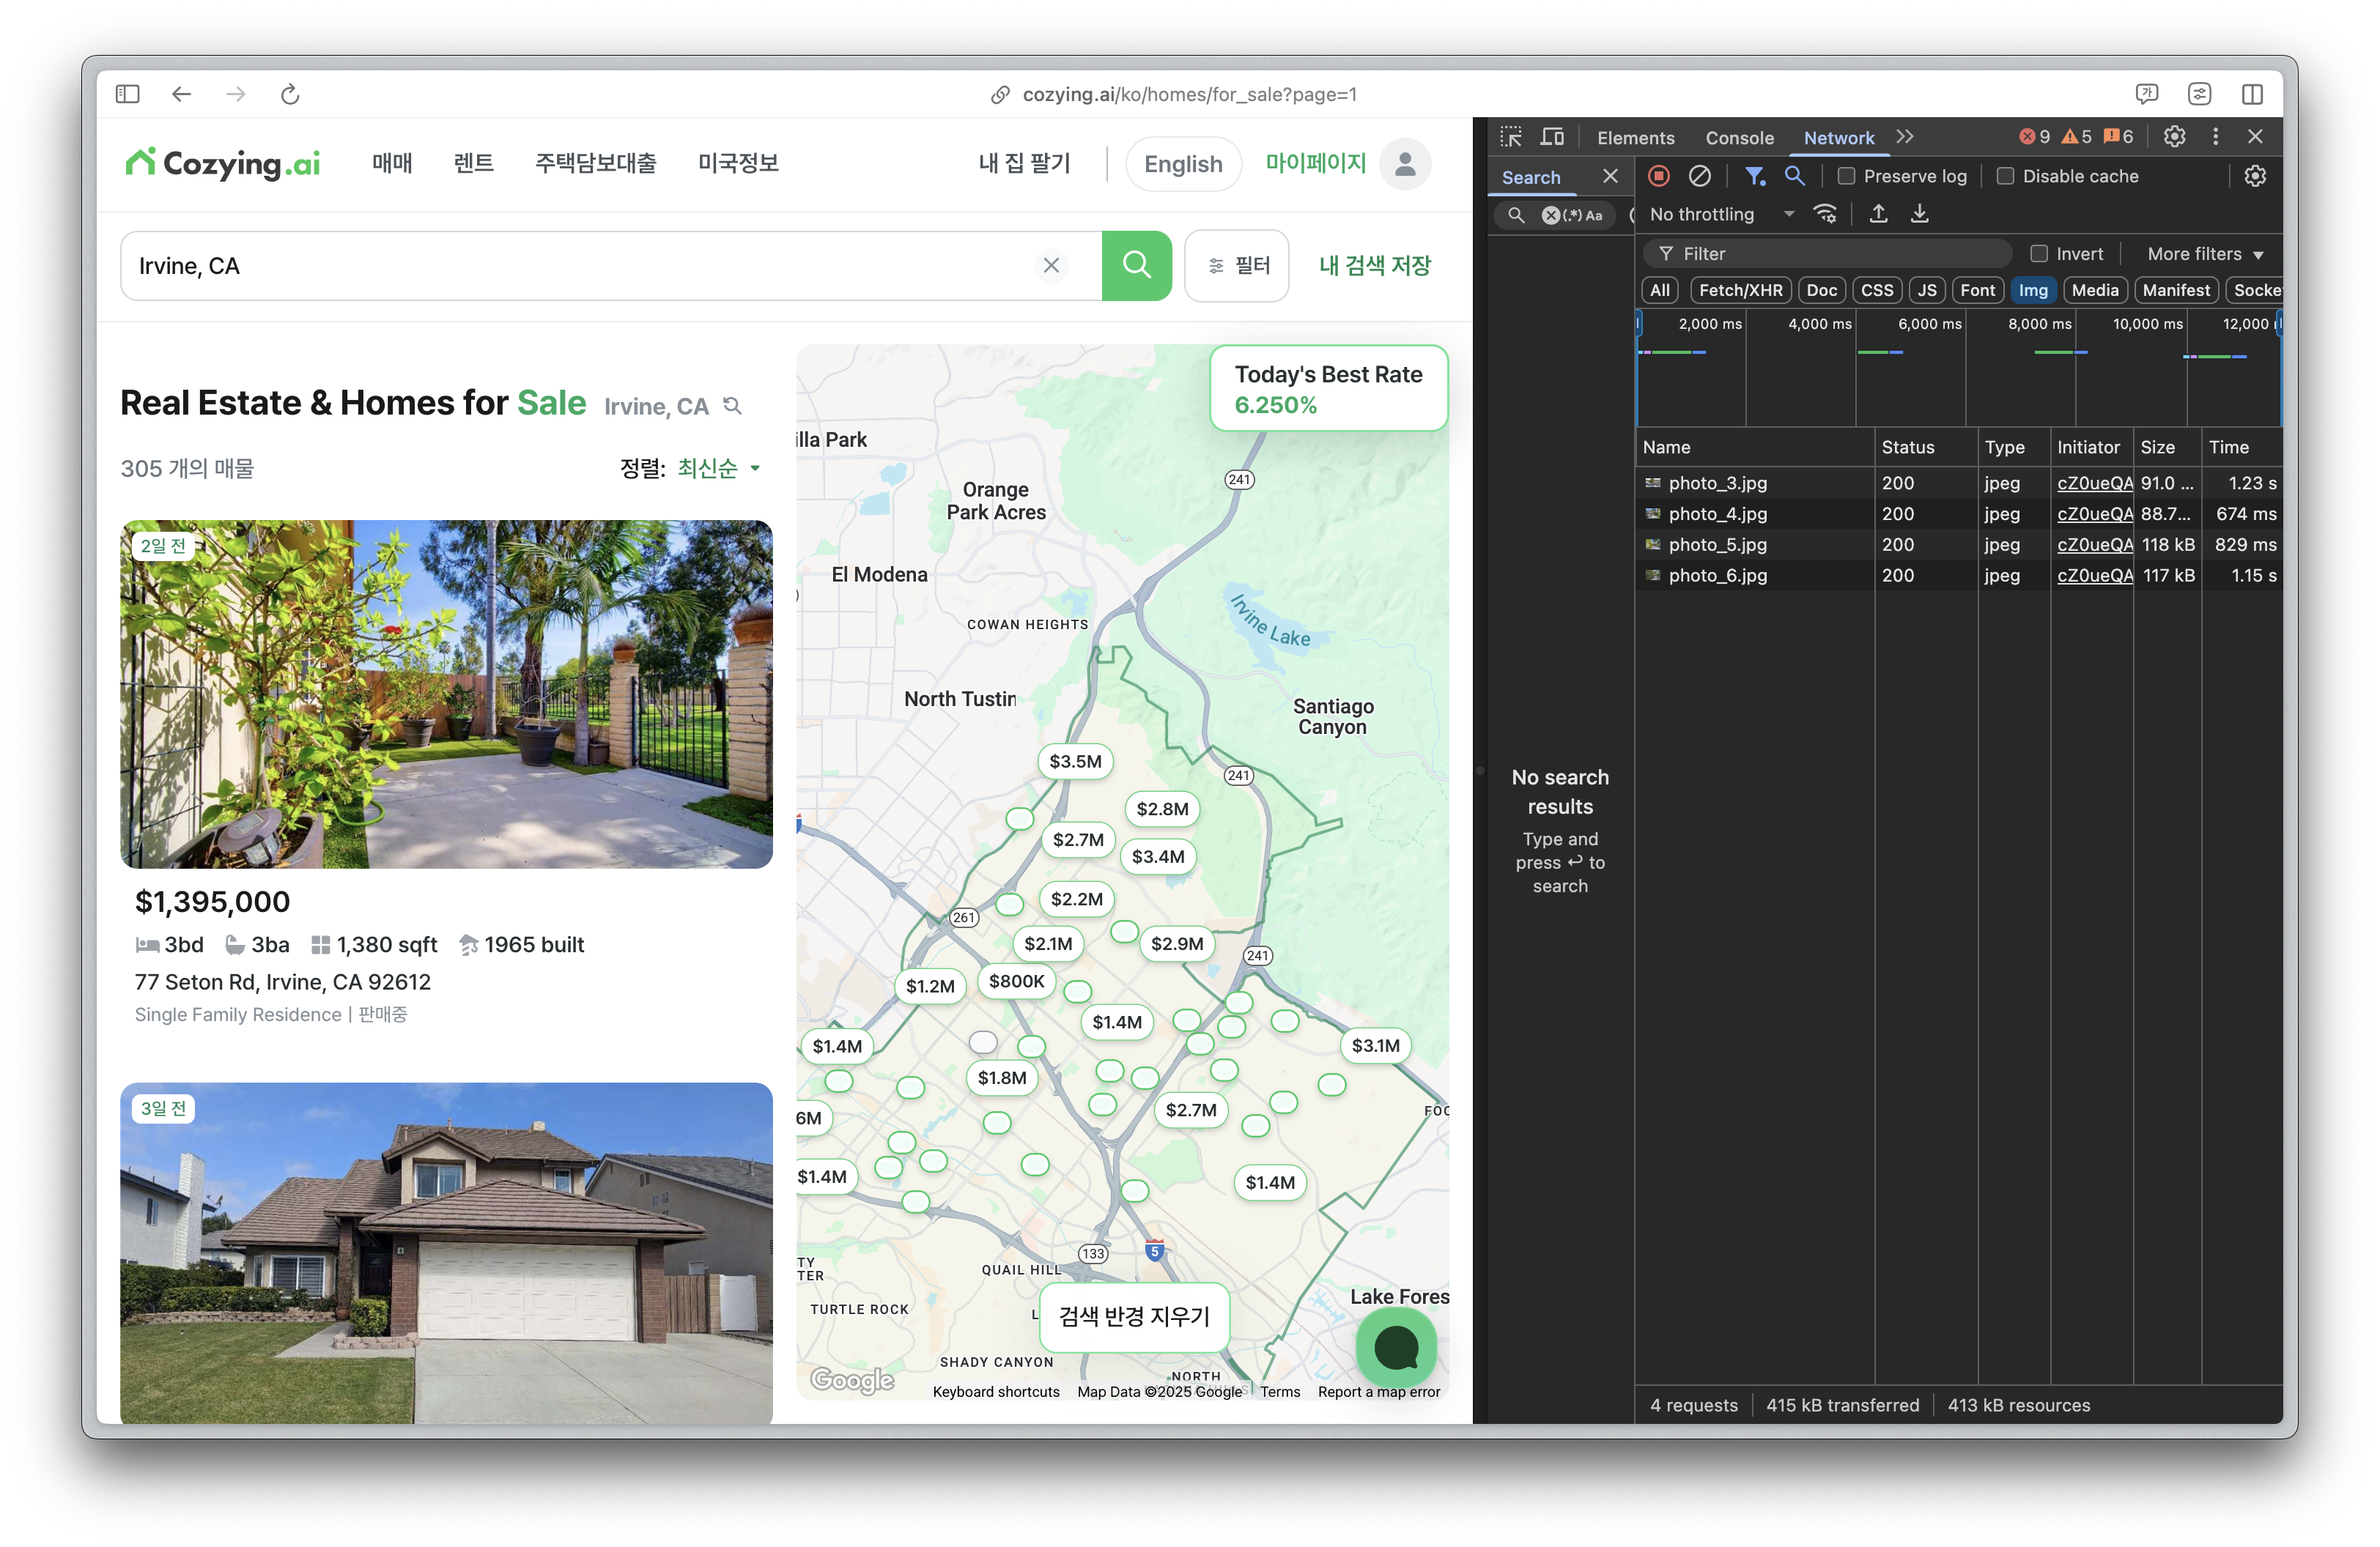Open DevTools settings gear in the top bar

point(2174,137)
